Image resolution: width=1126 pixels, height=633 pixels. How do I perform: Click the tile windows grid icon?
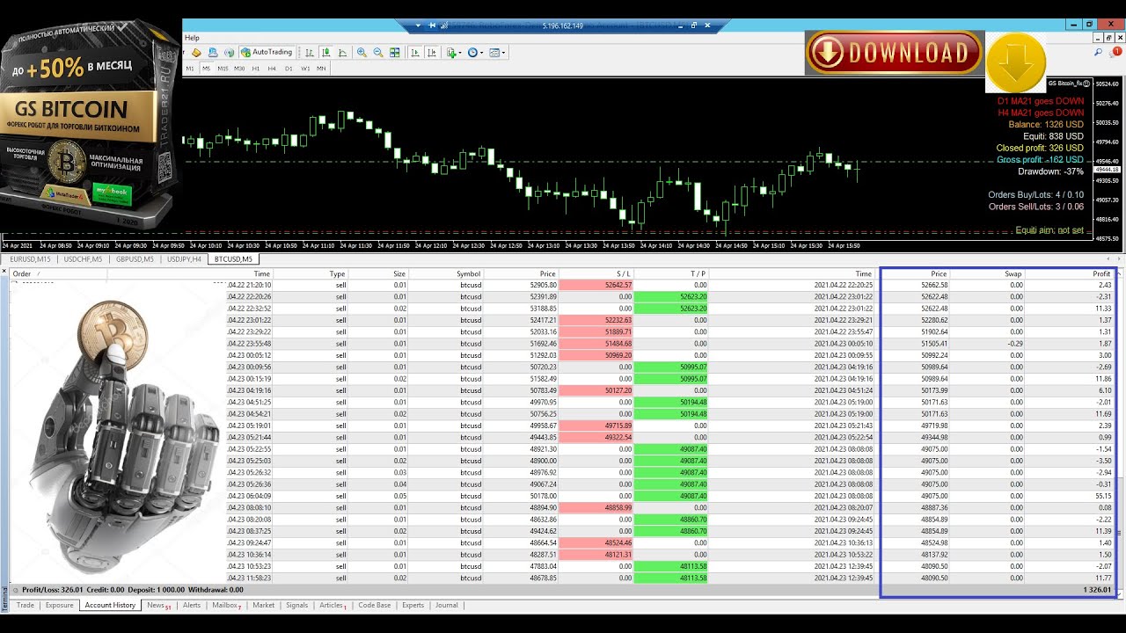tap(395, 52)
